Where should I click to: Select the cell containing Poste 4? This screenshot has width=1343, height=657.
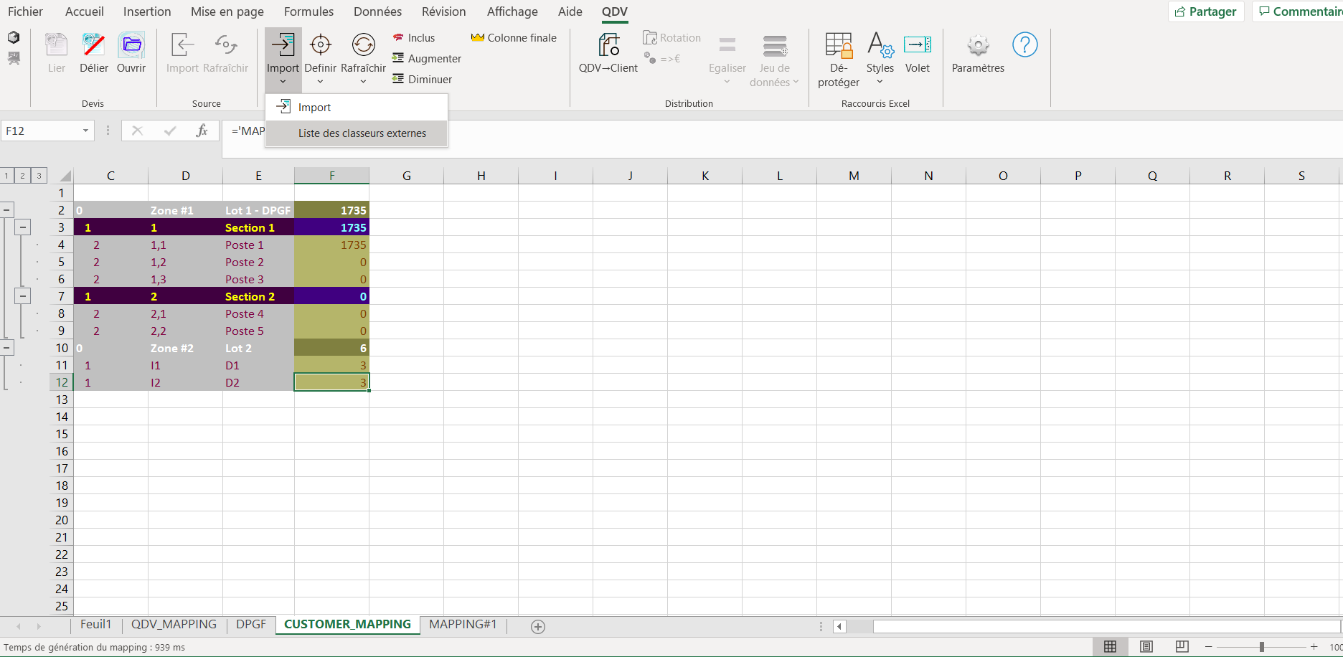(x=258, y=313)
